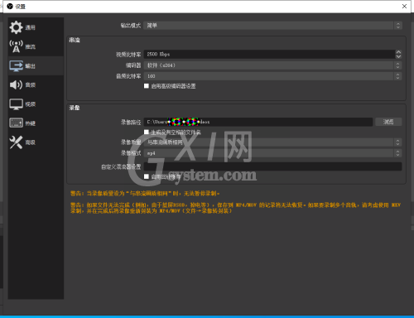Screen dimensions: 414x318
Task: Open the 高级 (Advanced) tools settings page
Action: click(x=36, y=142)
